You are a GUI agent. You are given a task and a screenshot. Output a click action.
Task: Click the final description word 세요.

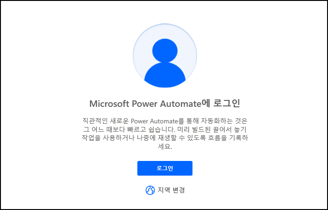pos(165,147)
